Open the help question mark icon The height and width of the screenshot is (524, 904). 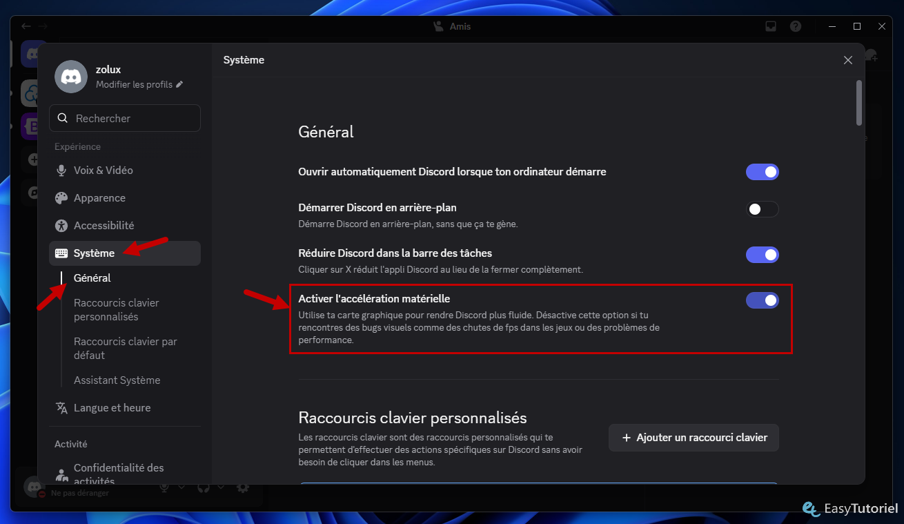click(x=796, y=26)
